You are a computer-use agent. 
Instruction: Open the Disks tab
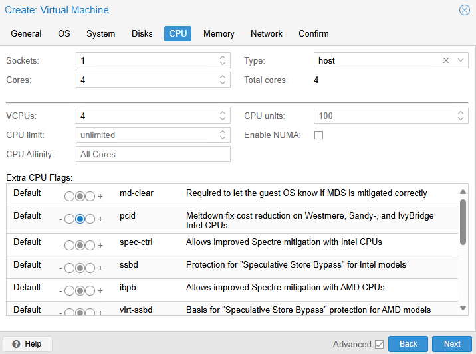[x=142, y=33]
